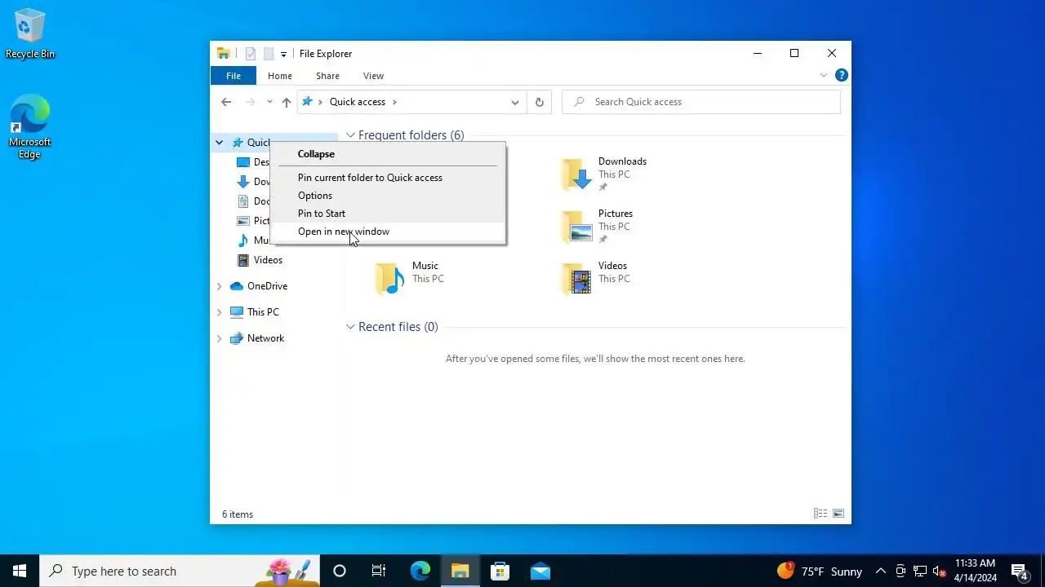Open network status tray icon

(920, 571)
